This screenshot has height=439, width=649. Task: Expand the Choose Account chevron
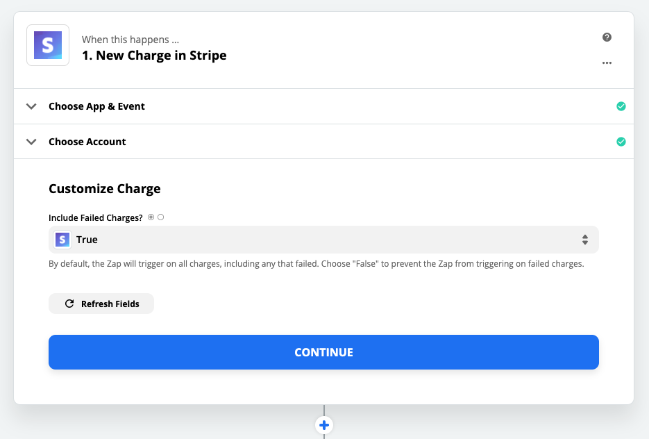coord(31,142)
